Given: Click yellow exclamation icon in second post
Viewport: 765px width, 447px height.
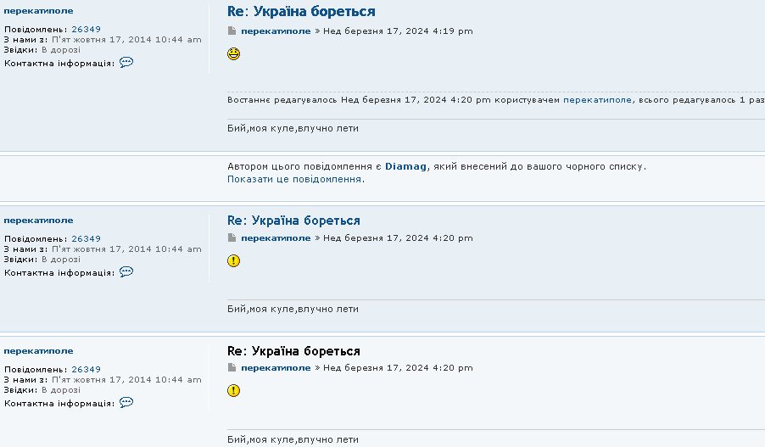Looking at the screenshot, I should pos(234,260).
